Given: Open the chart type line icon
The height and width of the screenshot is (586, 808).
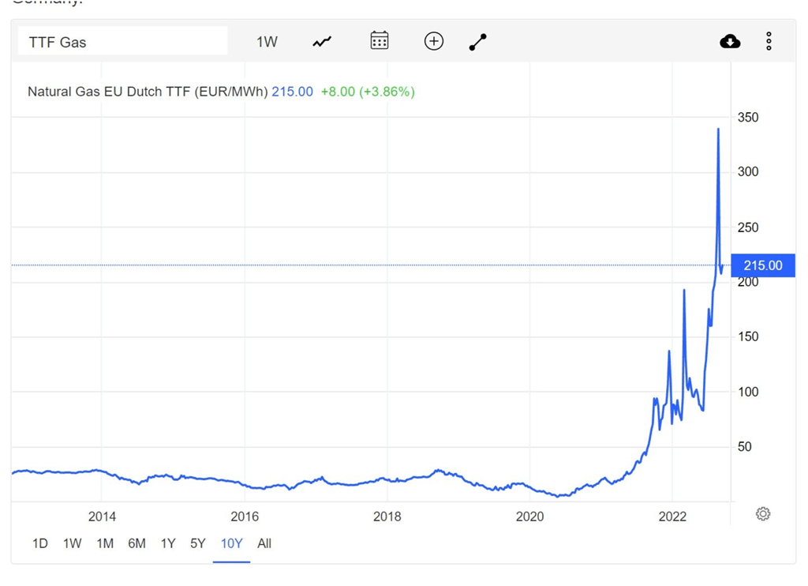Looking at the screenshot, I should tap(322, 41).
